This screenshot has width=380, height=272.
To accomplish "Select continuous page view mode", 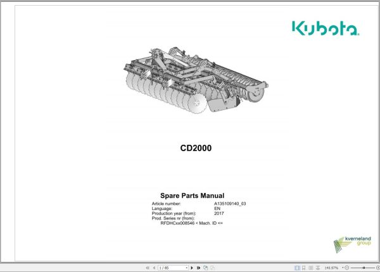I will tap(303, 268).
